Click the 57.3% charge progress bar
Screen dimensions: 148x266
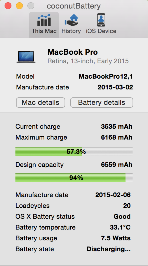tap(74, 152)
